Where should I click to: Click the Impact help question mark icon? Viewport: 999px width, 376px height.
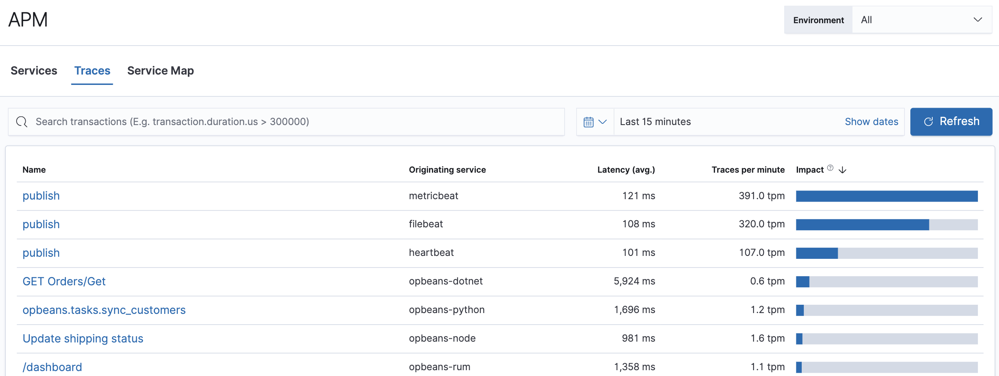pyautogui.click(x=830, y=167)
